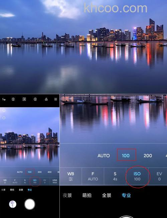Open the three-circle filters icon
Viewport: 167px width, 218px height.
click(46, 99)
